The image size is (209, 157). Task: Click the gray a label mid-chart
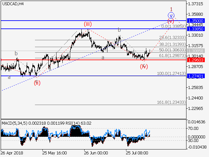click(x=103, y=57)
